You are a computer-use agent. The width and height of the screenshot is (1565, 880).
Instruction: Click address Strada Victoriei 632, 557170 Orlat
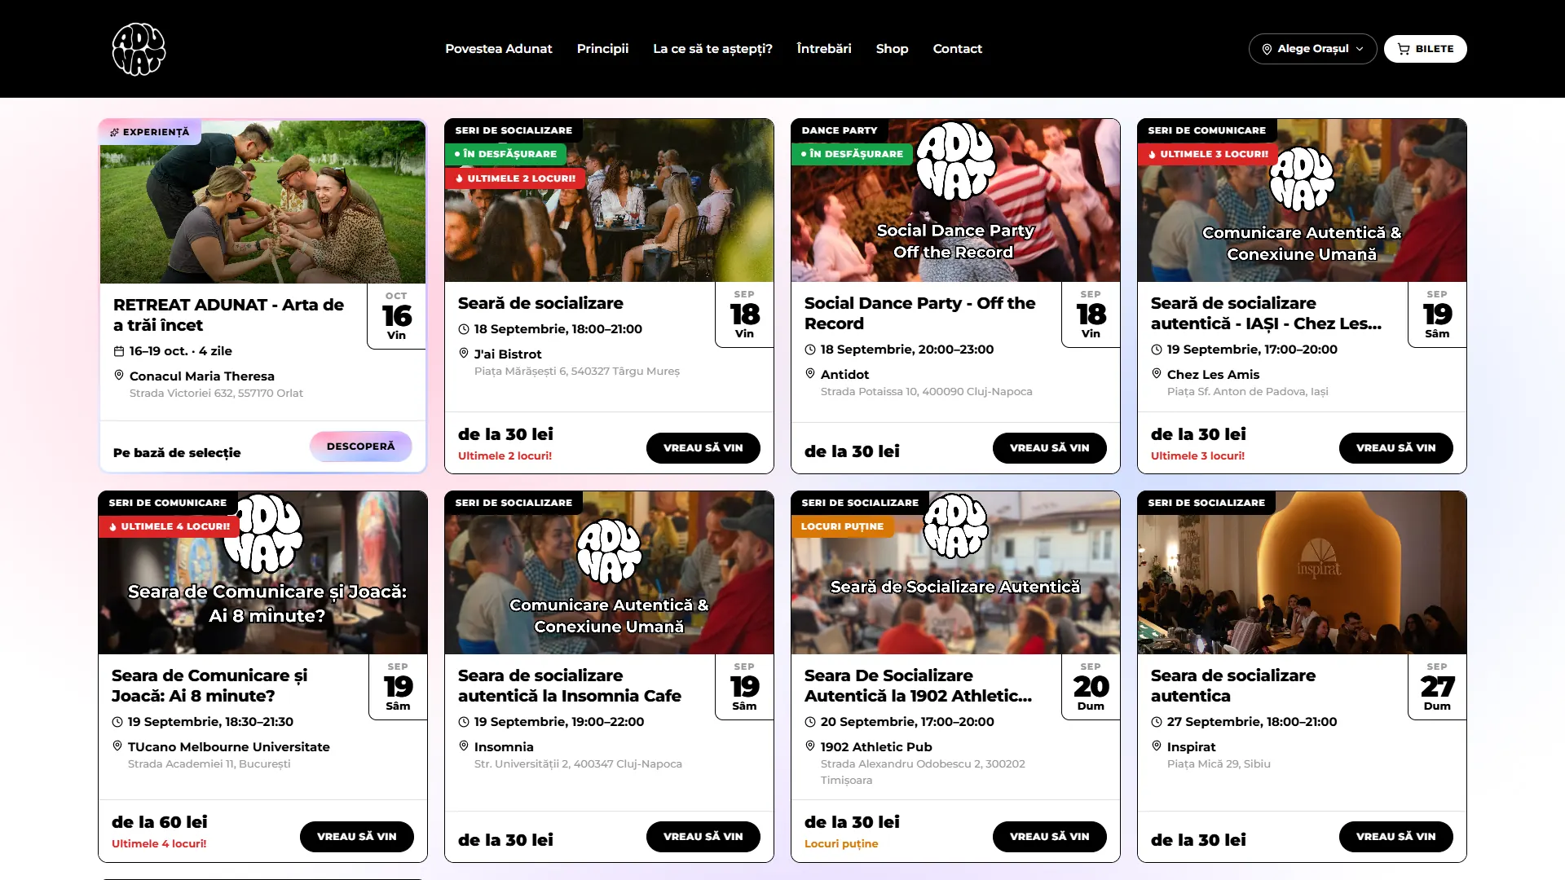[216, 394]
